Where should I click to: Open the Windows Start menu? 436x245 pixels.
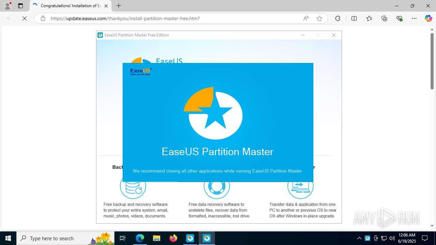click(8, 238)
